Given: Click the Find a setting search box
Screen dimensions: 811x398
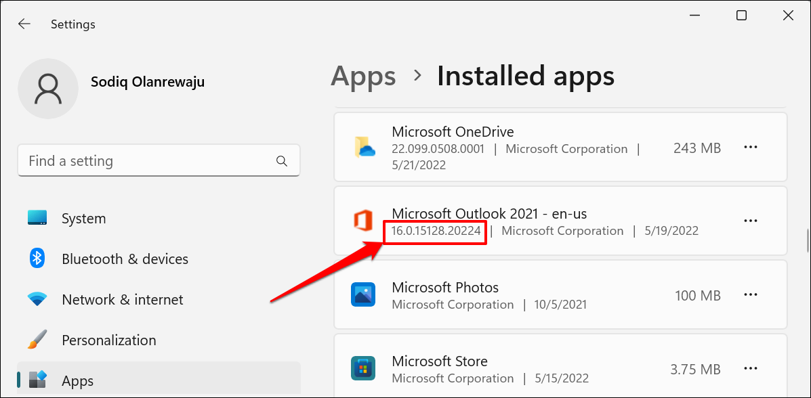Looking at the screenshot, I should point(149,161).
